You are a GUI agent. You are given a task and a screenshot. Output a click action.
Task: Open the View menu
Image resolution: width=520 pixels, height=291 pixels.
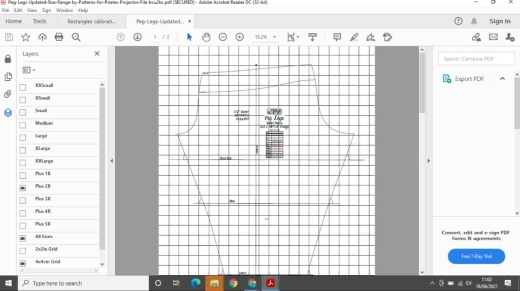point(31,10)
